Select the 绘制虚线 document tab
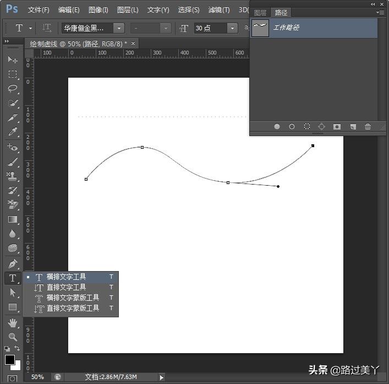The image size is (389, 384). tap(78, 44)
